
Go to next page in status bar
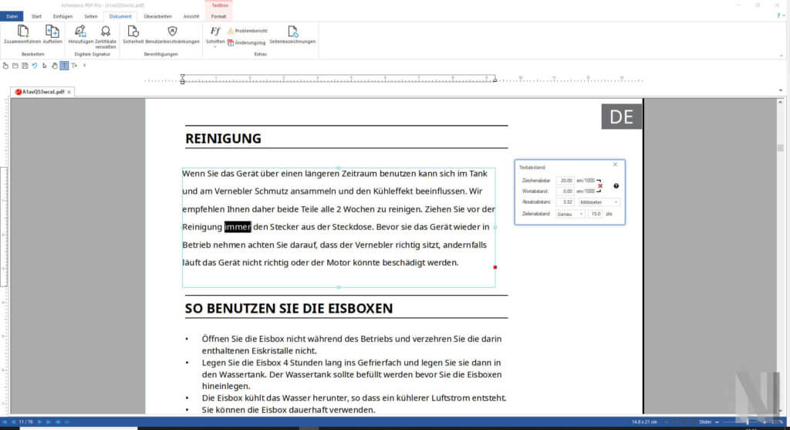(x=40, y=422)
